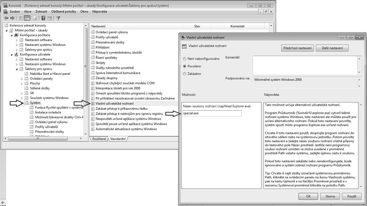Image resolution: width=367 pixels, height=206 pixels.
Task: Open help via the question mark toolbar icon
Action: [43, 18]
